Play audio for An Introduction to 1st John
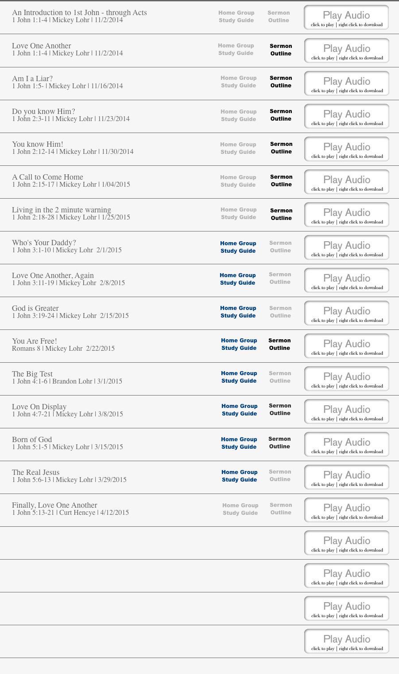The image size is (399, 674). 346,18
